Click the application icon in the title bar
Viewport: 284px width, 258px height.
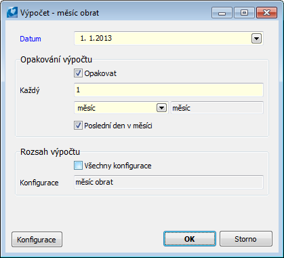[x=12, y=12]
